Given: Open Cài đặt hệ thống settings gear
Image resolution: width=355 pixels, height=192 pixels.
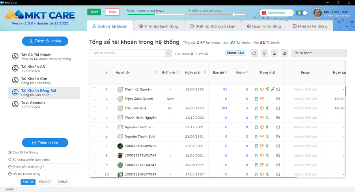Looking at the screenshot, I should pyautogui.click(x=10, y=153).
